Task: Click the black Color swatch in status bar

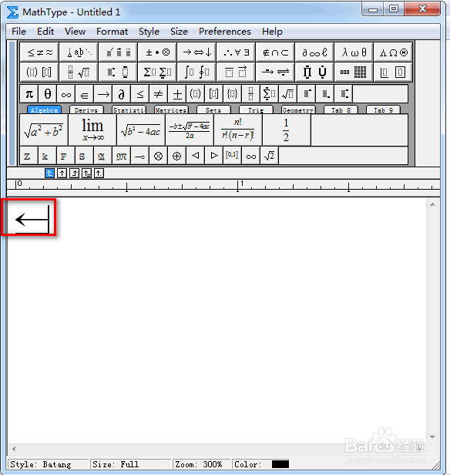Action: [x=280, y=464]
